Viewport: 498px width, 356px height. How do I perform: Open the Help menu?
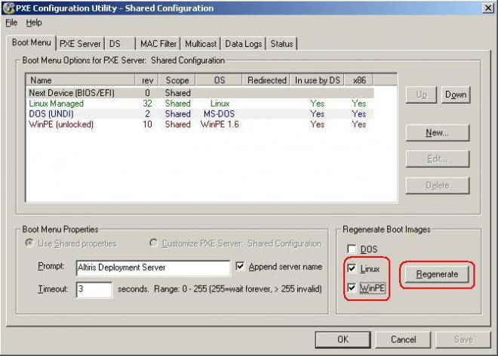pyautogui.click(x=34, y=23)
